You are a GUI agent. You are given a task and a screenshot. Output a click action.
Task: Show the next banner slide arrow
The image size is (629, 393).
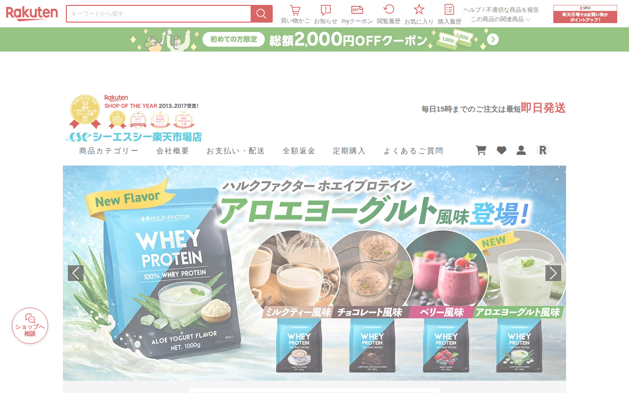tap(553, 273)
